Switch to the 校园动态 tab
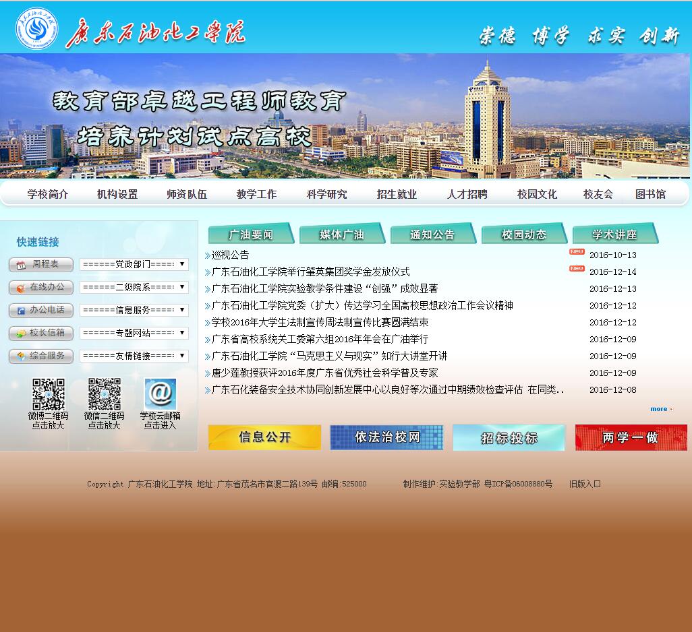692x632 pixels. [524, 234]
